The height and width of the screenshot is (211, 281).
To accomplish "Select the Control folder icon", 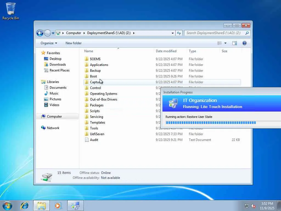I will click(86, 88).
